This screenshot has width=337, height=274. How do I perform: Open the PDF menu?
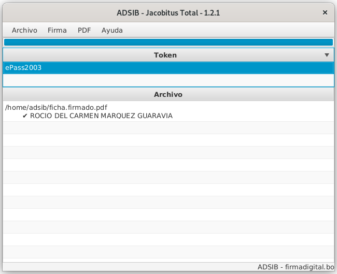pyautogui.click(x=84, y=30)
